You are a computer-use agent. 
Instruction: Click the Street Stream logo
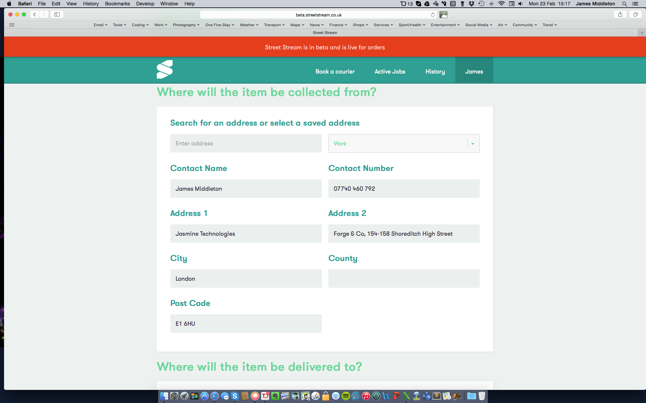point(165,70)
